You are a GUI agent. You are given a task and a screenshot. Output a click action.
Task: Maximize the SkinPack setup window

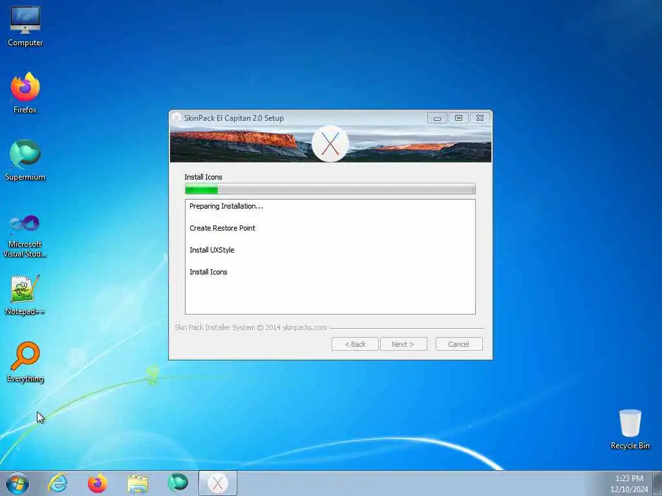(x=458, y=118)
